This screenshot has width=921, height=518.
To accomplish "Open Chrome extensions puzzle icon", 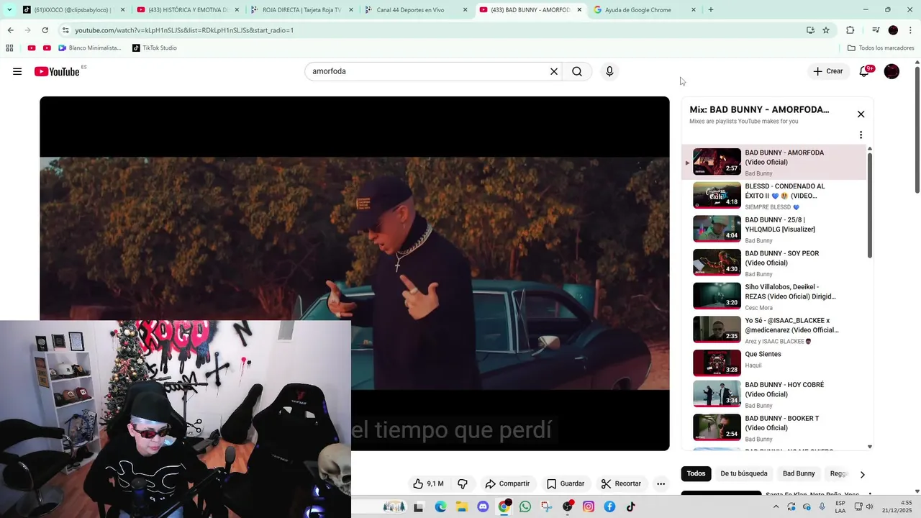I will (850, 30).
